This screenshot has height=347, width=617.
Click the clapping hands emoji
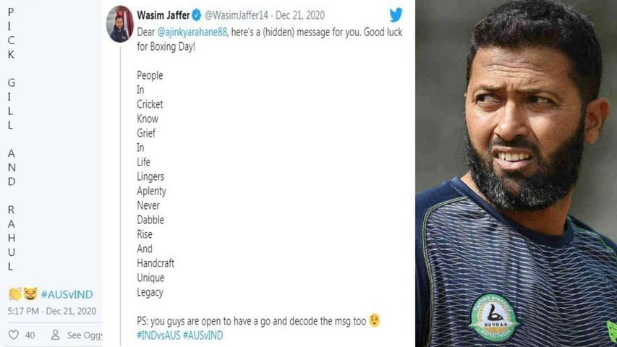(14, 294)
